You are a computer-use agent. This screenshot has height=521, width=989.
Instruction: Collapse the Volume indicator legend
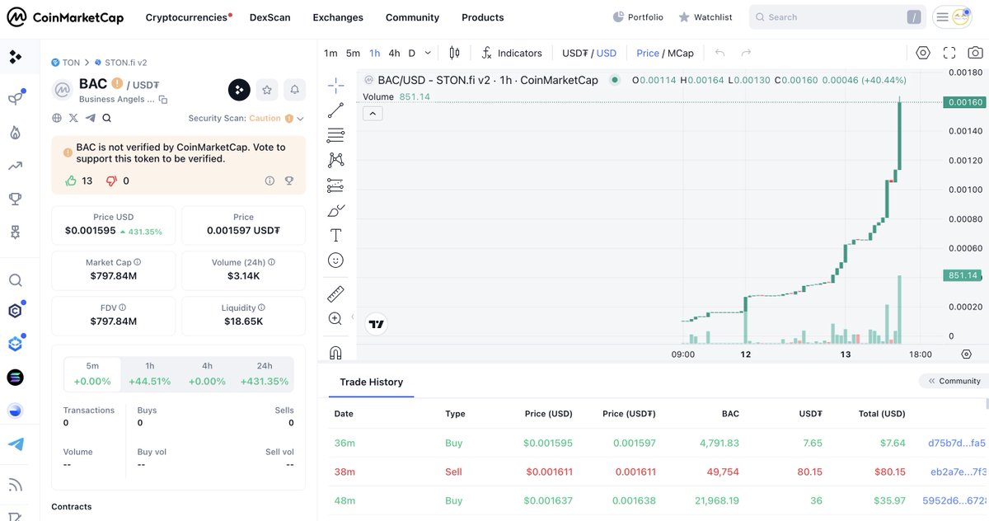click(x=373, y=113)
